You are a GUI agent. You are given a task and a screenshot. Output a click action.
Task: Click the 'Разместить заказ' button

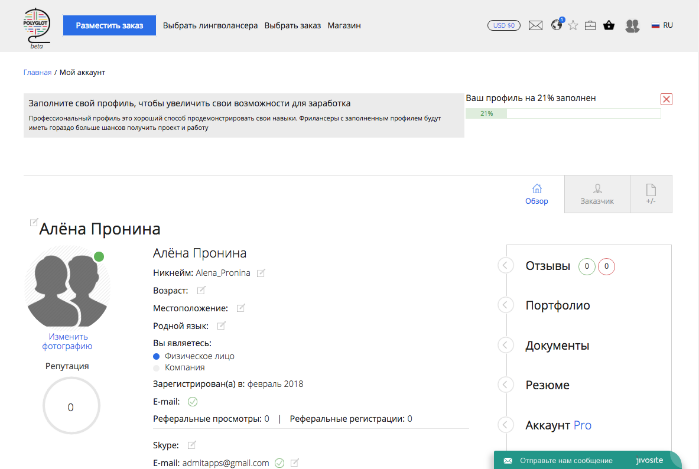[x=109, y=25]
